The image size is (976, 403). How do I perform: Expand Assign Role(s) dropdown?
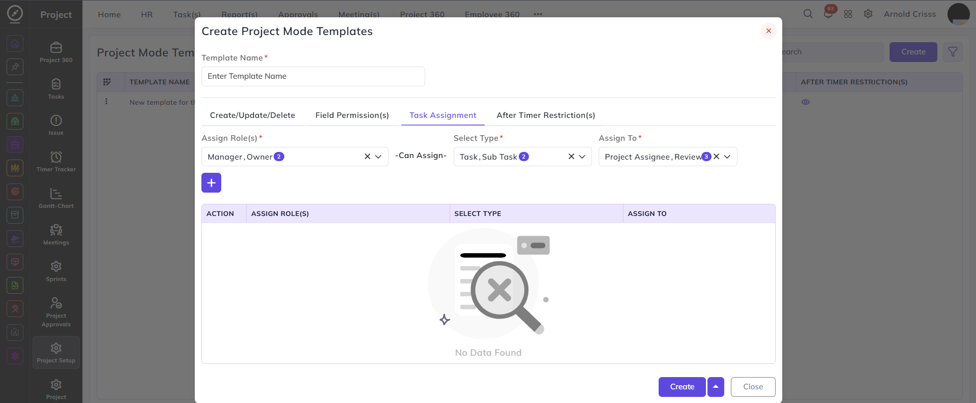tap(378, 157)
